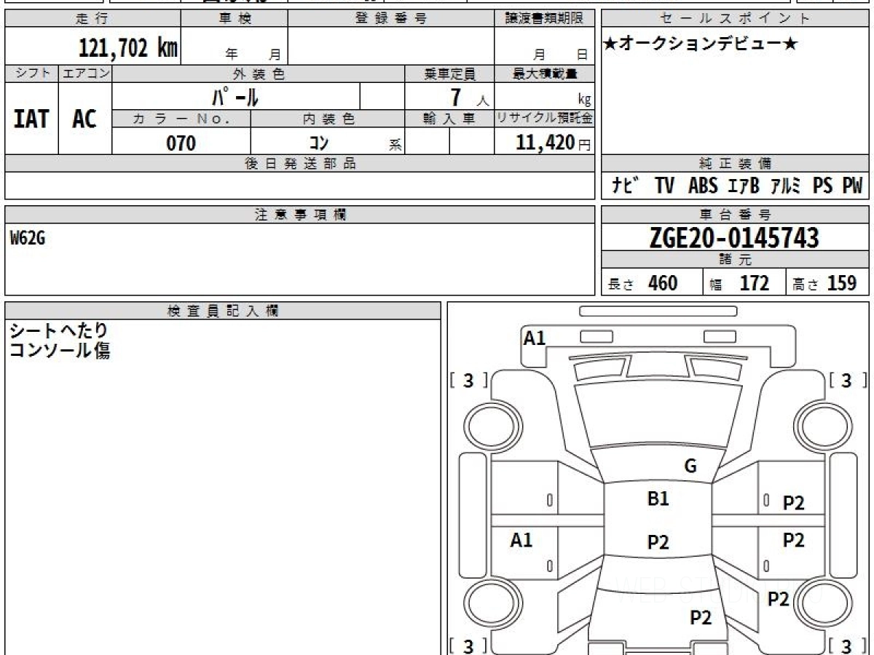Image resolution: width=874 pixels, height=655 pixels.
Task: Select the 乗車定員 header
Action: 449,74
